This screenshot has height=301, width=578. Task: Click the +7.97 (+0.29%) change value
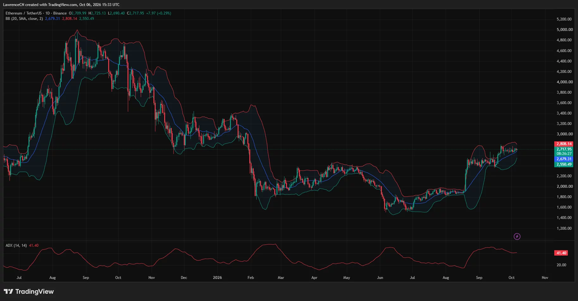158,13
